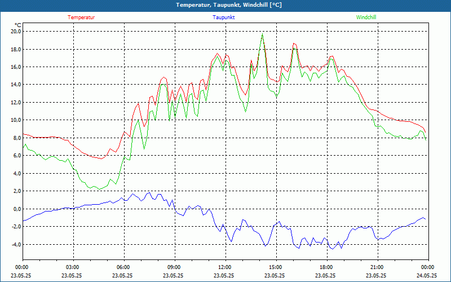451x282 pixels.
Task: Click the 06:00 time axis label
Action: (124, 267)
